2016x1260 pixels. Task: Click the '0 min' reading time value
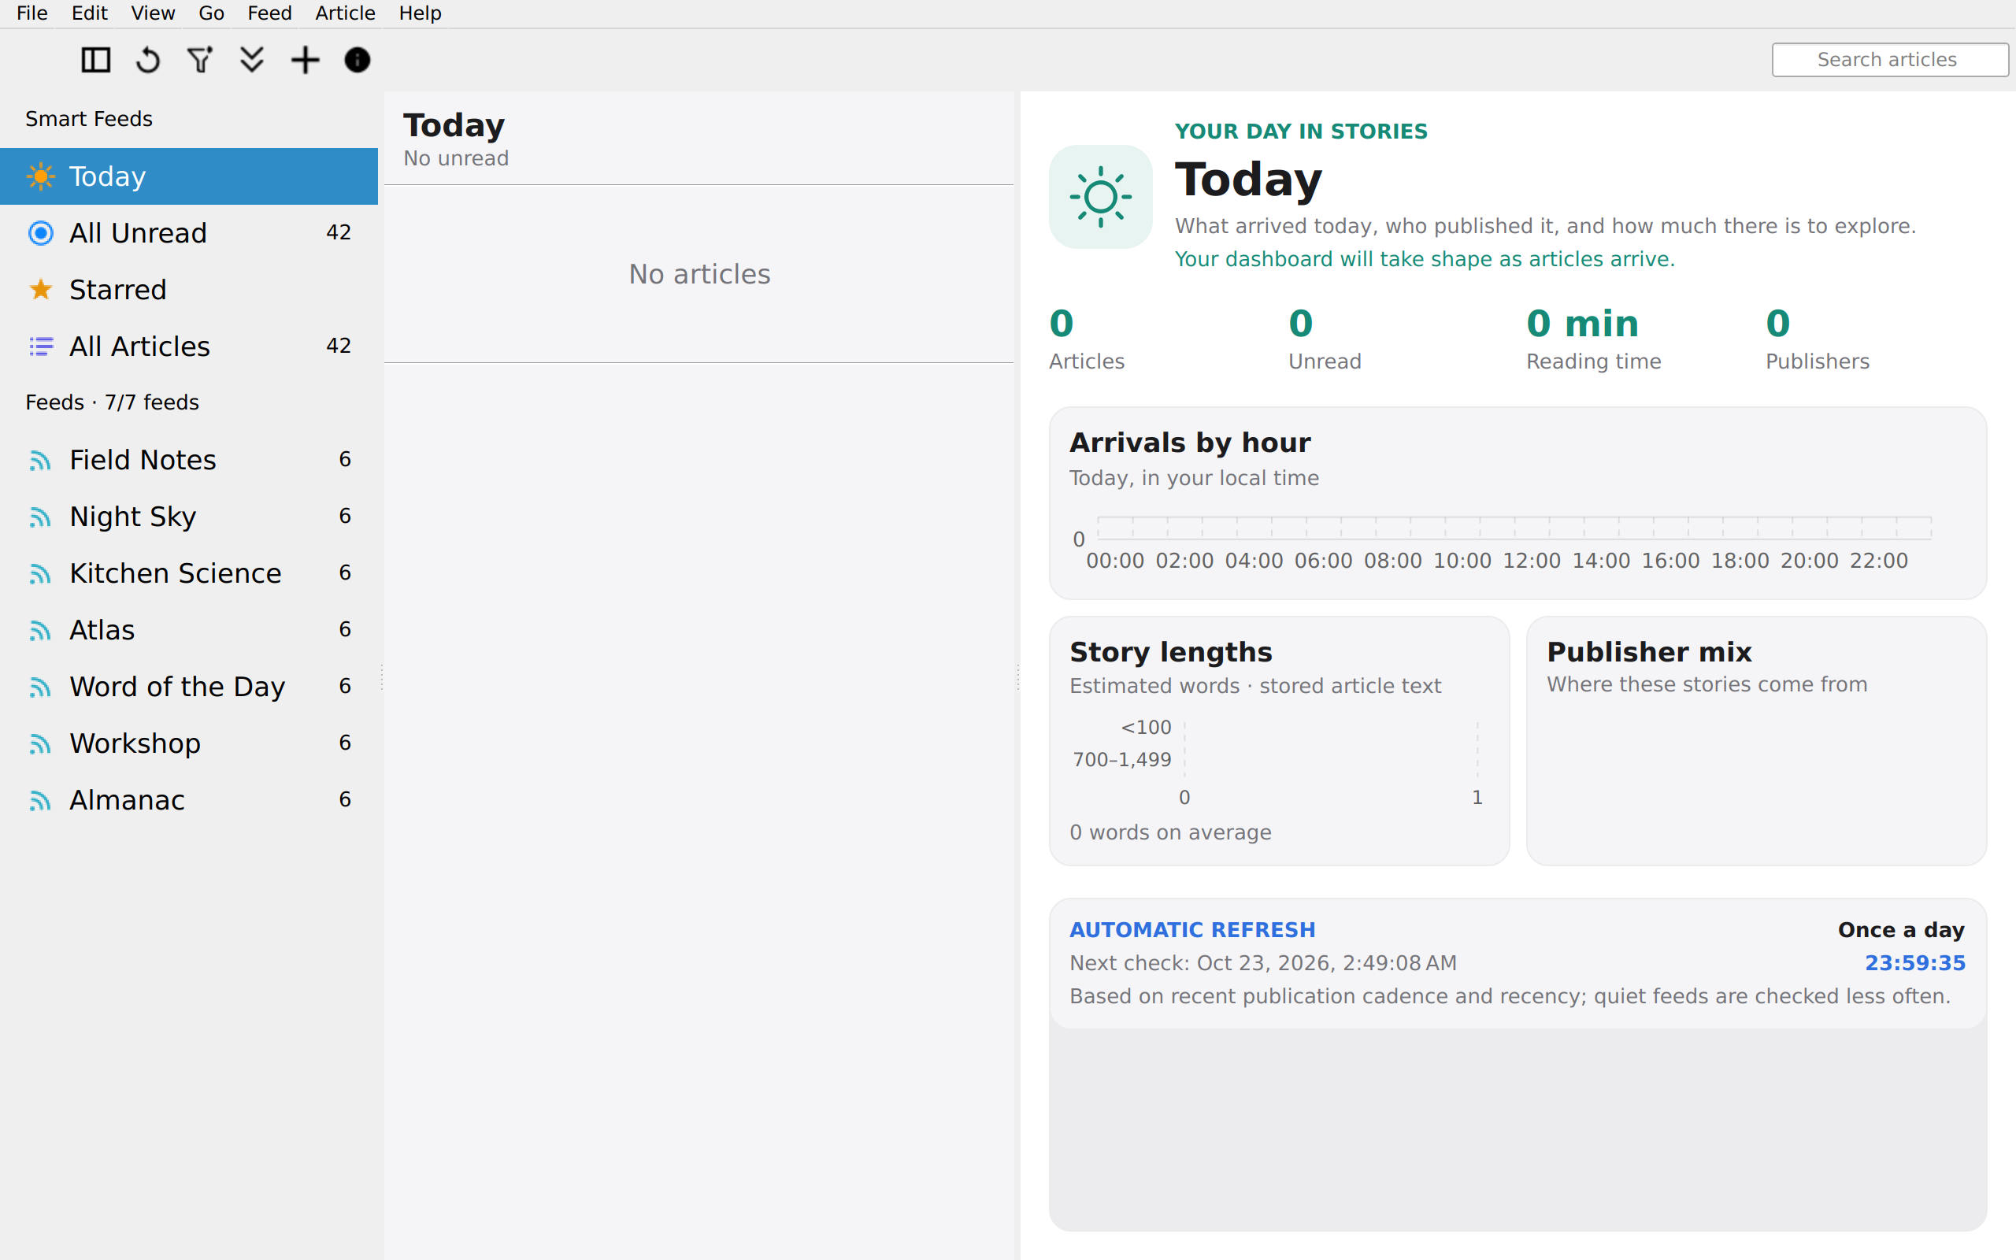point(1582,324)
